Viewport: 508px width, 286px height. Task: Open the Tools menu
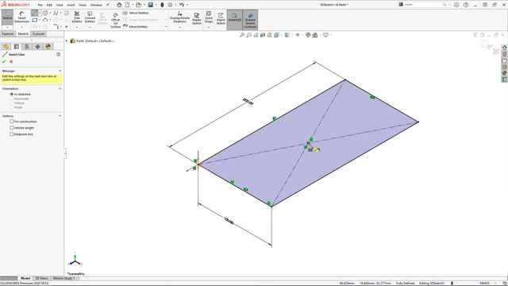pos(83,5)
